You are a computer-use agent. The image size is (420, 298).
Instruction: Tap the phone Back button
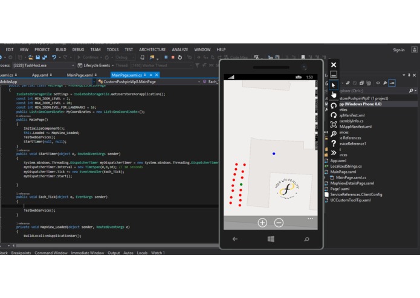pyautogui.click(x=235, y=239)
